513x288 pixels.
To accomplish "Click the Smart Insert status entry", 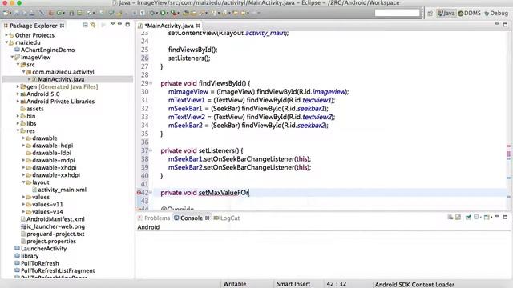I will tap(293, 284).
